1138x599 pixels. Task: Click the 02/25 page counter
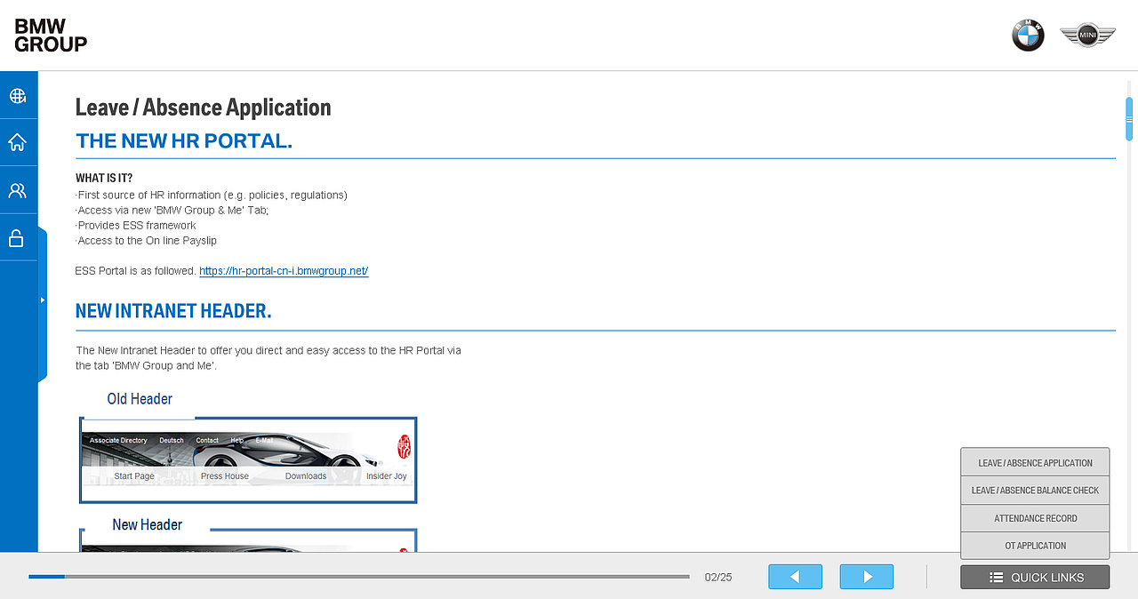(717, 578)
